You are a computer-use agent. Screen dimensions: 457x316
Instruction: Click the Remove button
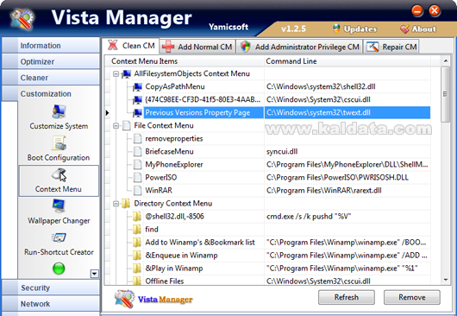point(412,297)
